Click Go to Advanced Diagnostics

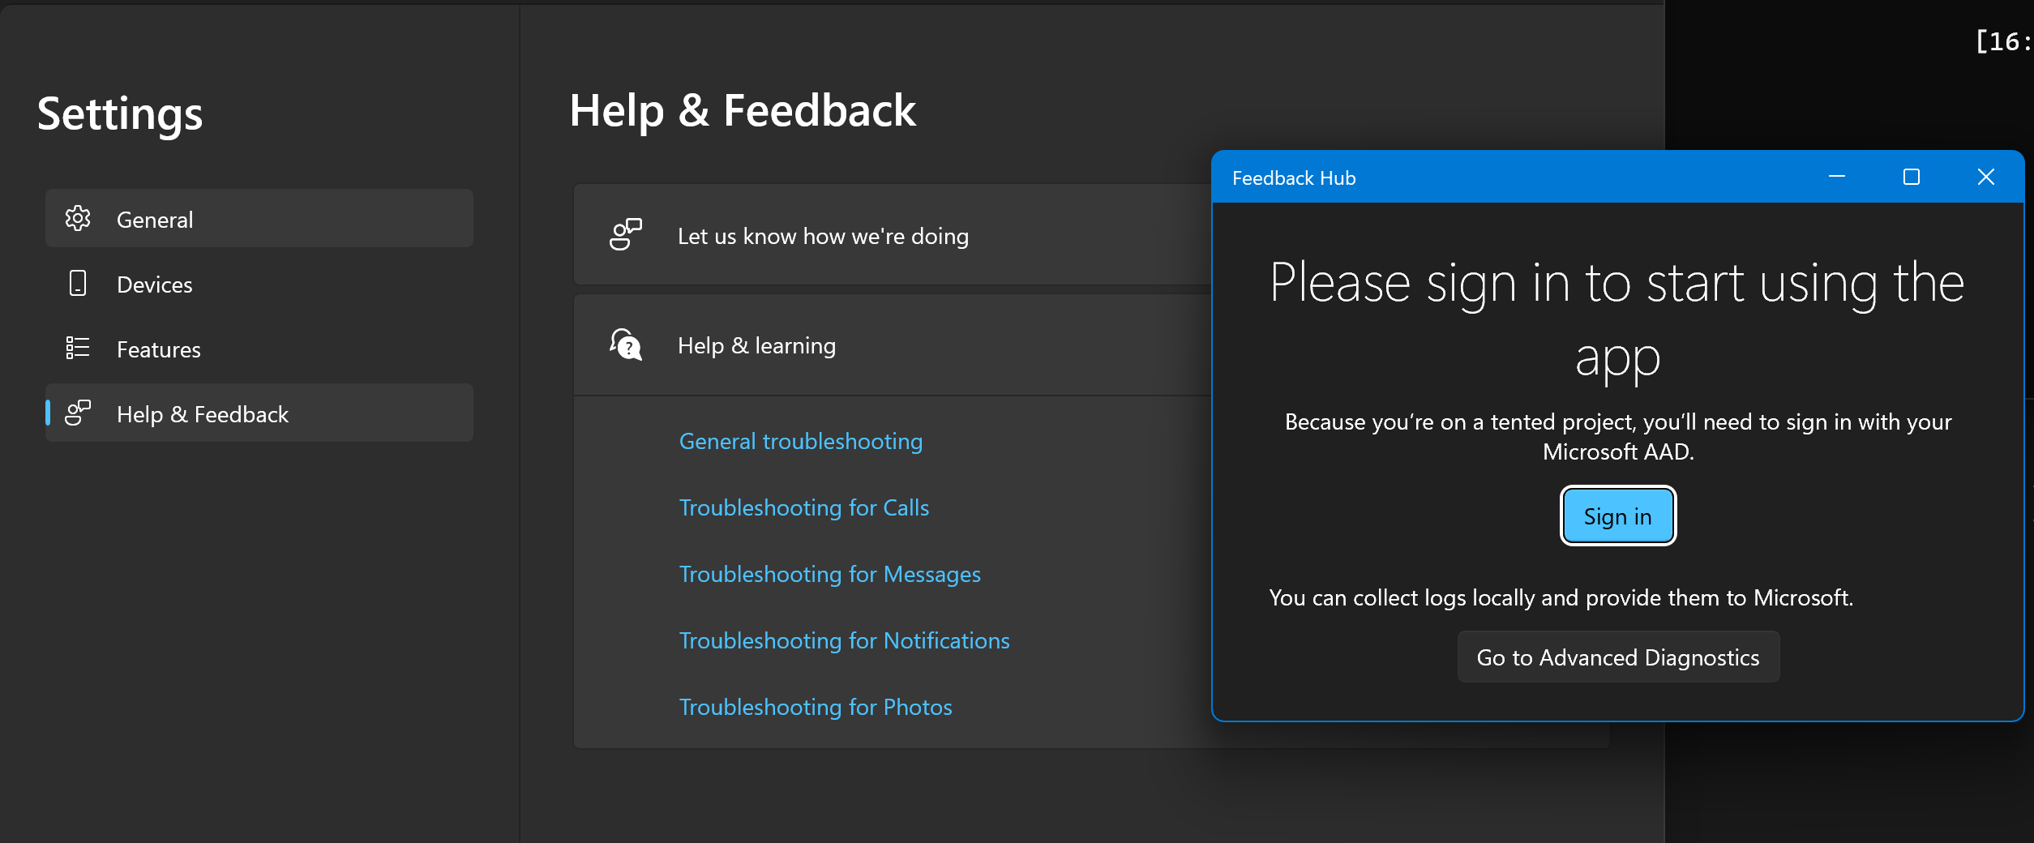coord(1617,657)
